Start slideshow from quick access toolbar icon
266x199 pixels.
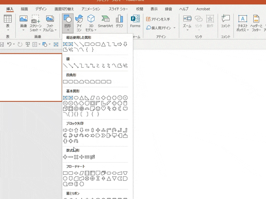click(x=28, y=44)
